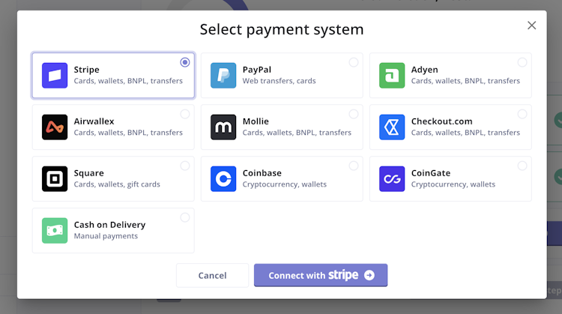Viewport: 562px width, 314px height.
Task: Click the 'PayPal' name text
Action: [x=257, y=70]
